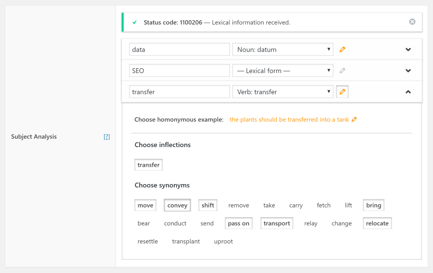The height and width of the screenshot is (273, 433).
Task: Select the 'take' synonym
Action: click(x=269, y=205)
